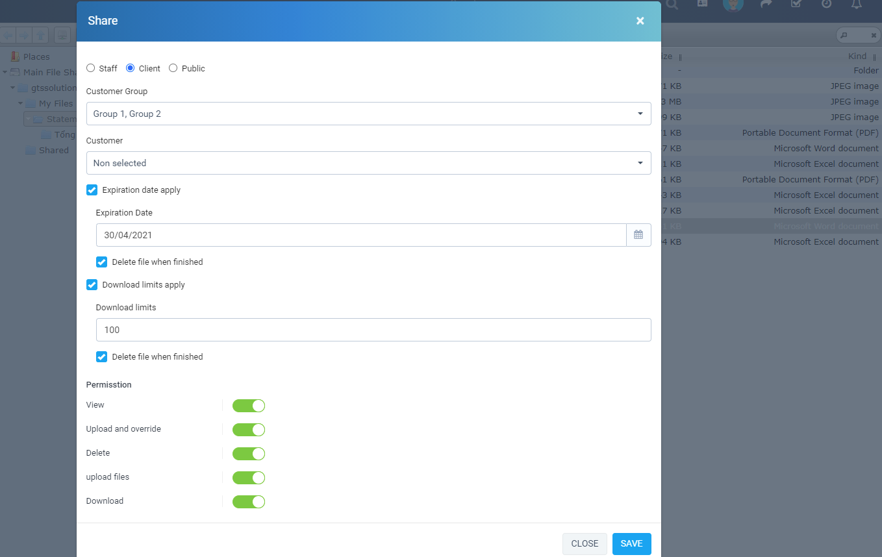Click the SAVE button
This screenshot has height=557, width=882.
click(x=632, y=544)
